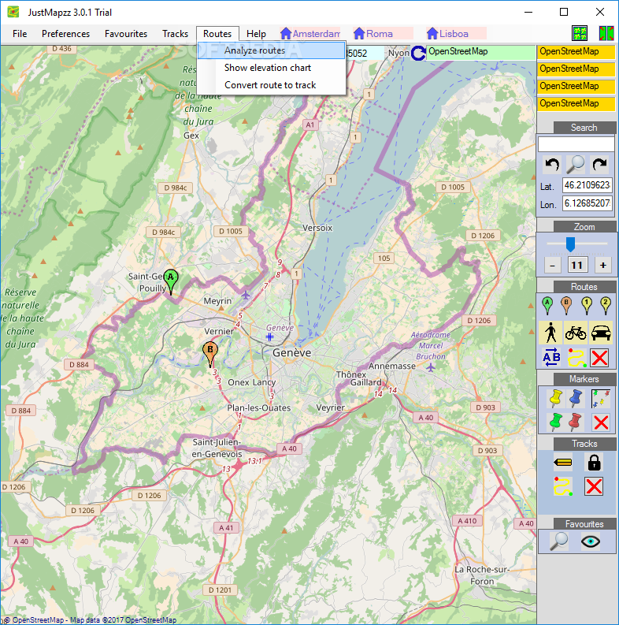The width and height of the screenshot is (619, 625).
Task: Toggle the track padlock
Action: tap(594, 463)
